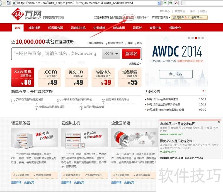Click 域名转入 ¥39 promo tile
Image resolution: width=223 pixels, height=192 pixels.
(x=103, y=77)
